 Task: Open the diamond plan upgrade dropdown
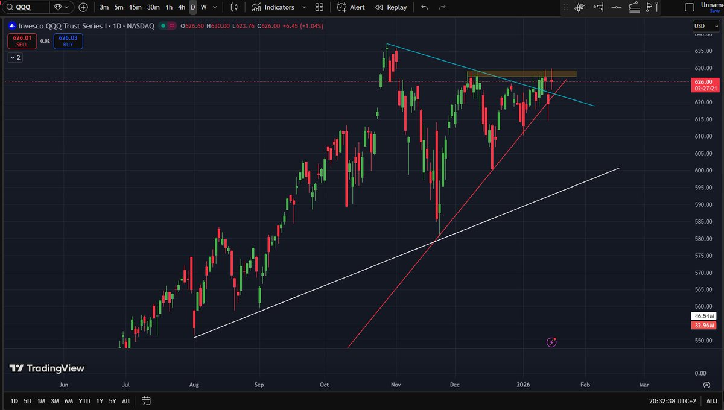tap(60, 7)
